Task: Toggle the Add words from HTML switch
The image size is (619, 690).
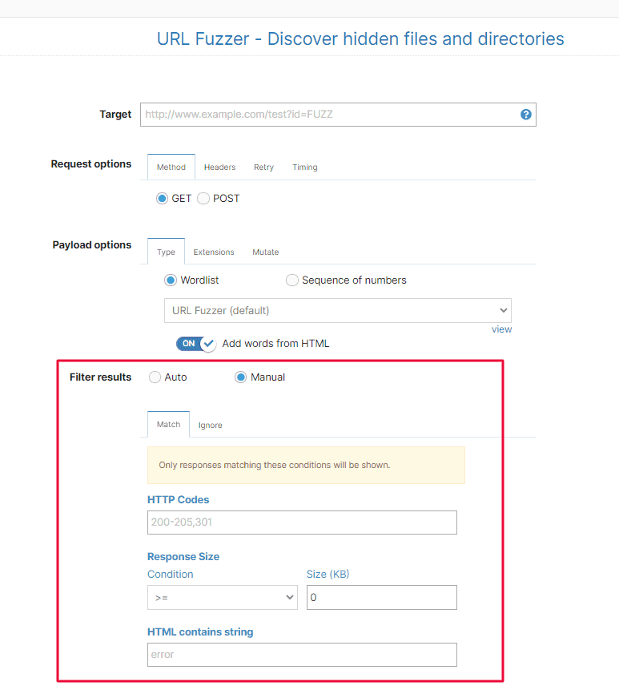Action: click(x=196, y=344)
